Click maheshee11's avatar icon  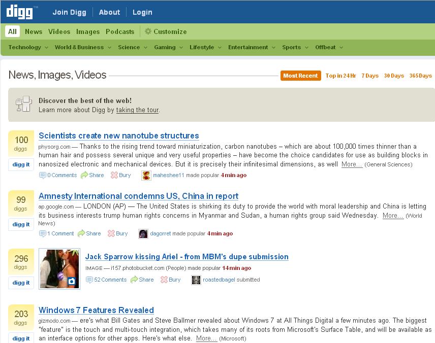[x=146, y=176]
